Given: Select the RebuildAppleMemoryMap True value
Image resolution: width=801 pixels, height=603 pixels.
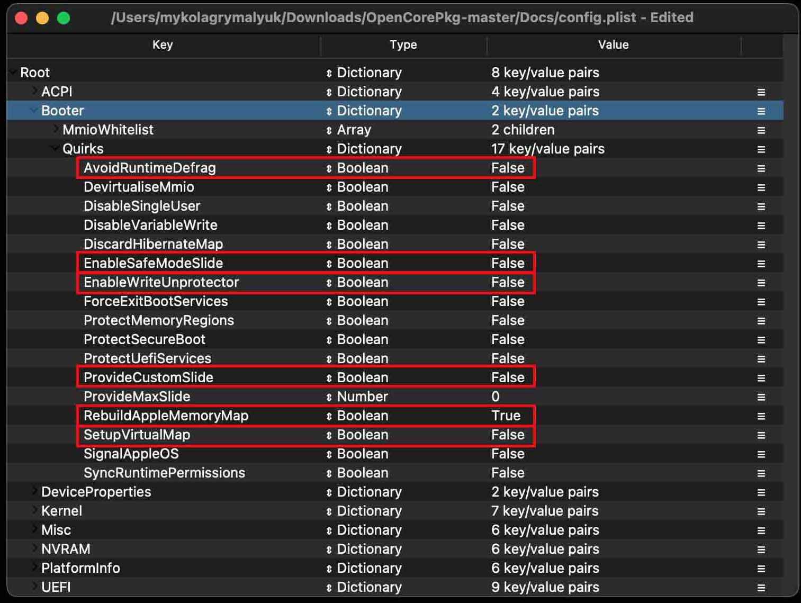Looking at the screenshot, I should point(506,416).
